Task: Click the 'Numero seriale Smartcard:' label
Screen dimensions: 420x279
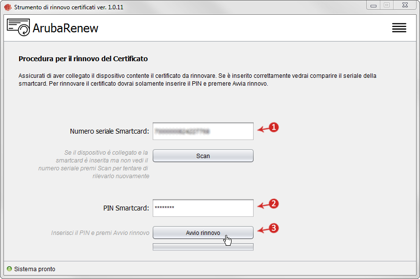Action: pyautogui.click(x=109, y=131)
